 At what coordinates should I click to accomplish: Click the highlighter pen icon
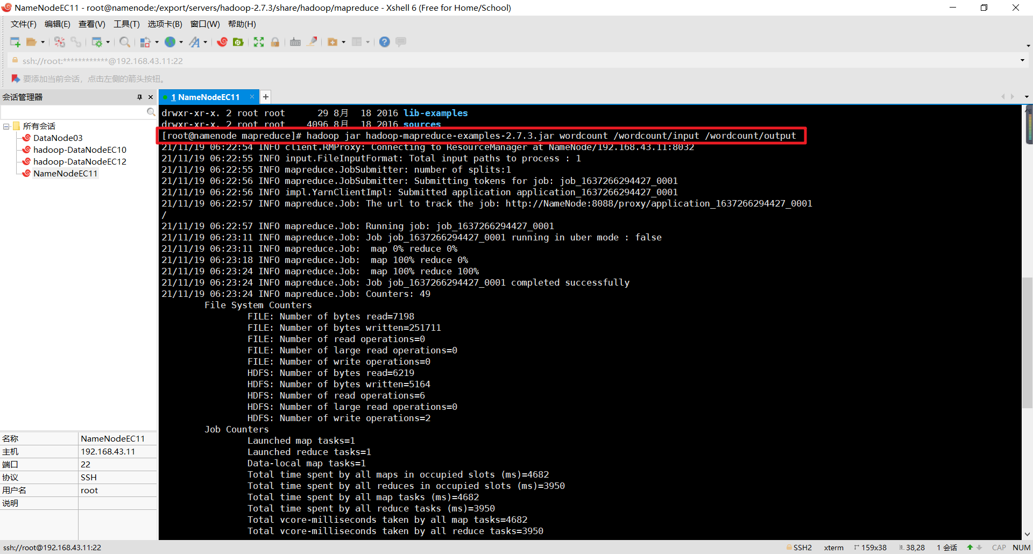(312, 42)
